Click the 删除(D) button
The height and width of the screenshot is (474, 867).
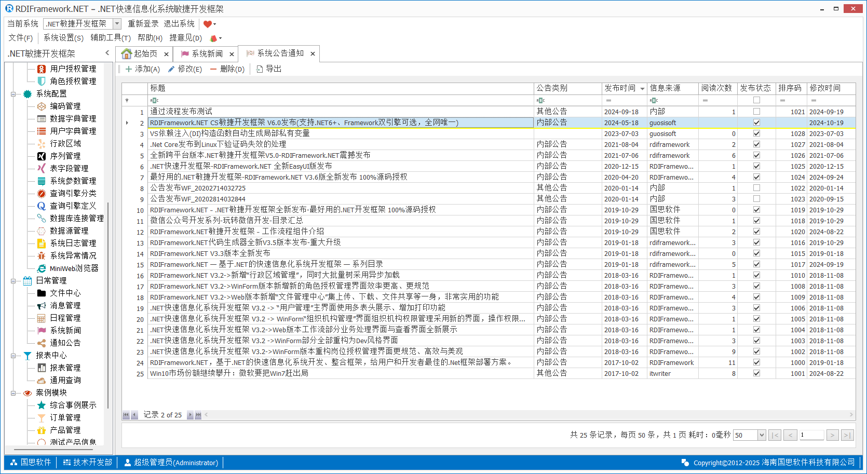pyautogui.click(x=227, y=69)
